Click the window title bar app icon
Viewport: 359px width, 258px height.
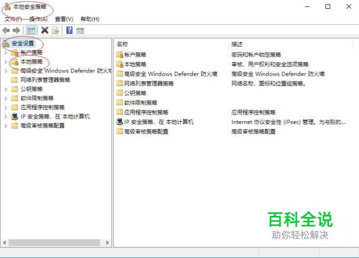point(7,7)
